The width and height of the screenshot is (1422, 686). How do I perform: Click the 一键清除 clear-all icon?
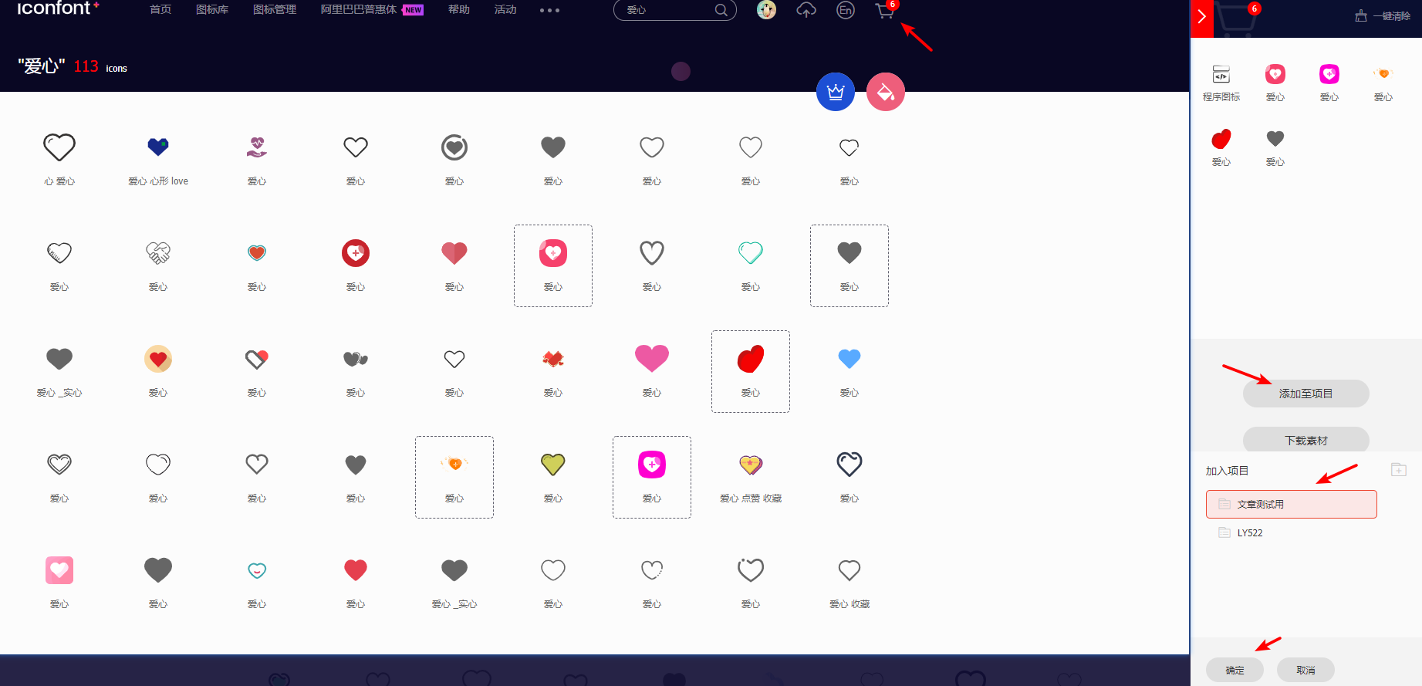[x=1361, y=16]
